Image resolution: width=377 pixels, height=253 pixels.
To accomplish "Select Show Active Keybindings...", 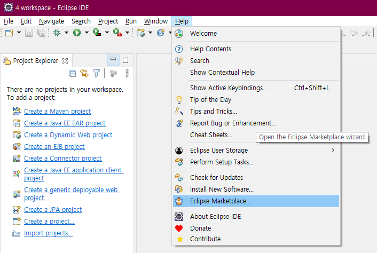I will point(256,88).
